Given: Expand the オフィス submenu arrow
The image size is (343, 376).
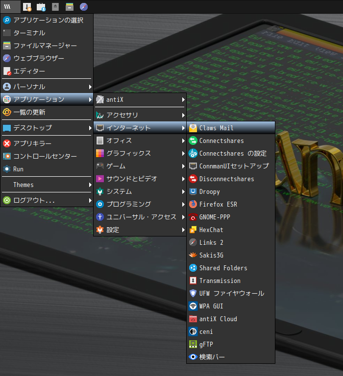Looking at the screenshot, I should (183, 141).
